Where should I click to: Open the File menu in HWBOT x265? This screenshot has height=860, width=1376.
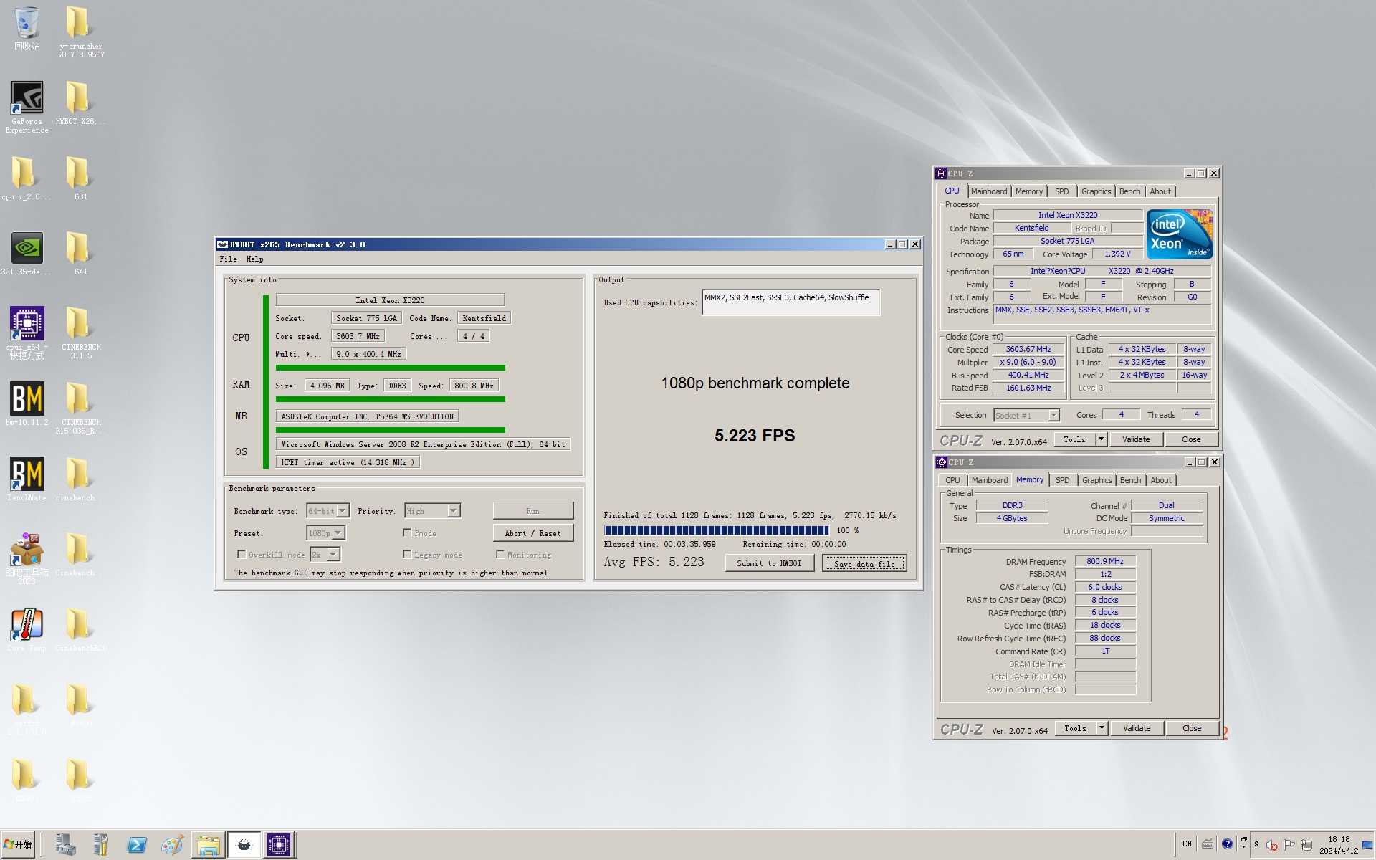[x=229, y=259]
